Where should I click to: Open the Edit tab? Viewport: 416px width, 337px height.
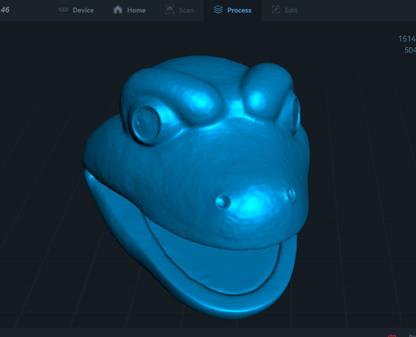[291, 10]
